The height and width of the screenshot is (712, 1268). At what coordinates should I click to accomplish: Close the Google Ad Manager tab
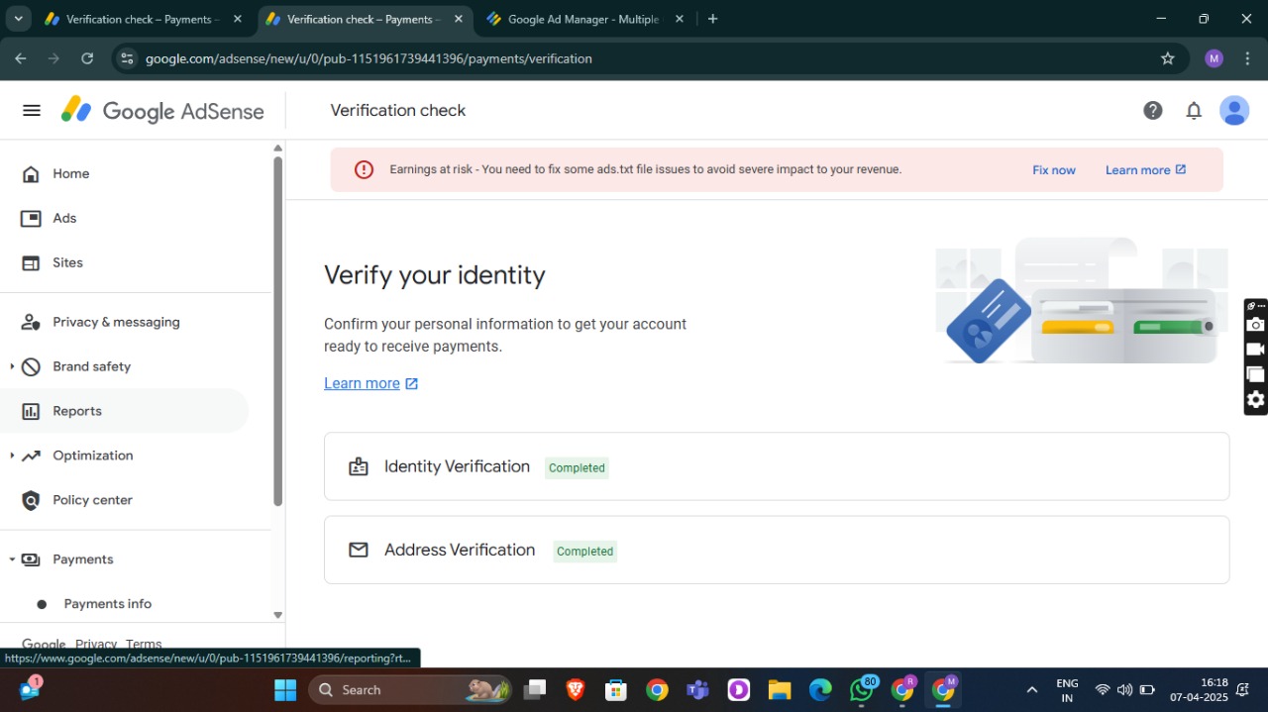point(679,19)
